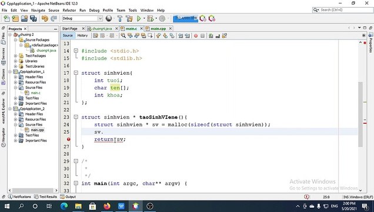The width and height of the screenshot is (374, 212).
Task: Collapse Source Files under CppApplication_2
Action: (x=15, y=125)
